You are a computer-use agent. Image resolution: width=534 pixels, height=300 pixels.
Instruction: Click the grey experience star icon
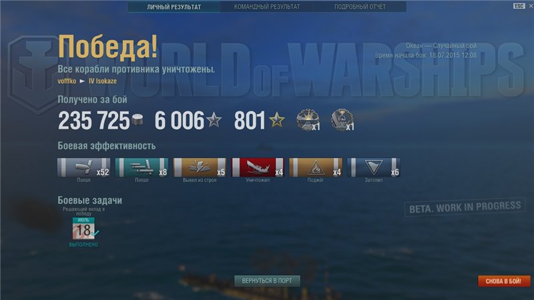point(214,120)
